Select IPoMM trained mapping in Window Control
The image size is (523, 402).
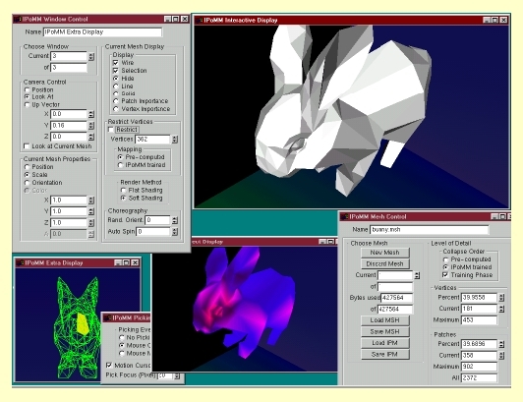(120, 165)
